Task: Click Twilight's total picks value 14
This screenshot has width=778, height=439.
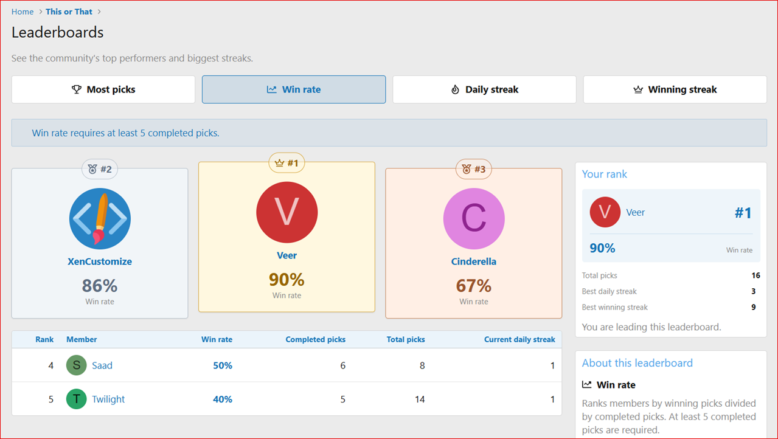Action: (420, 399)
